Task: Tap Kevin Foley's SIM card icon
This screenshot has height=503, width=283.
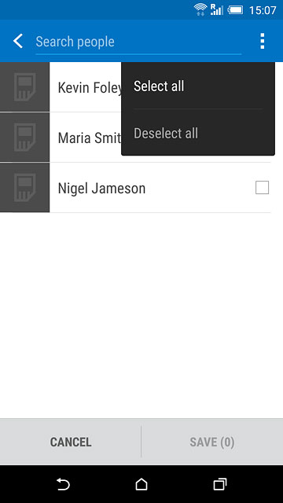Action: (x=24, y=87)
